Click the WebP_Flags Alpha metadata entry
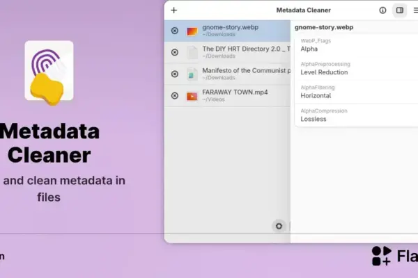This screenshot has width=418, height=278. (357, 45)
